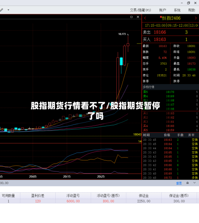Viewport: 199px width, 223px height.
Task: Click the 保证金 column header
Action: (144, 196)
